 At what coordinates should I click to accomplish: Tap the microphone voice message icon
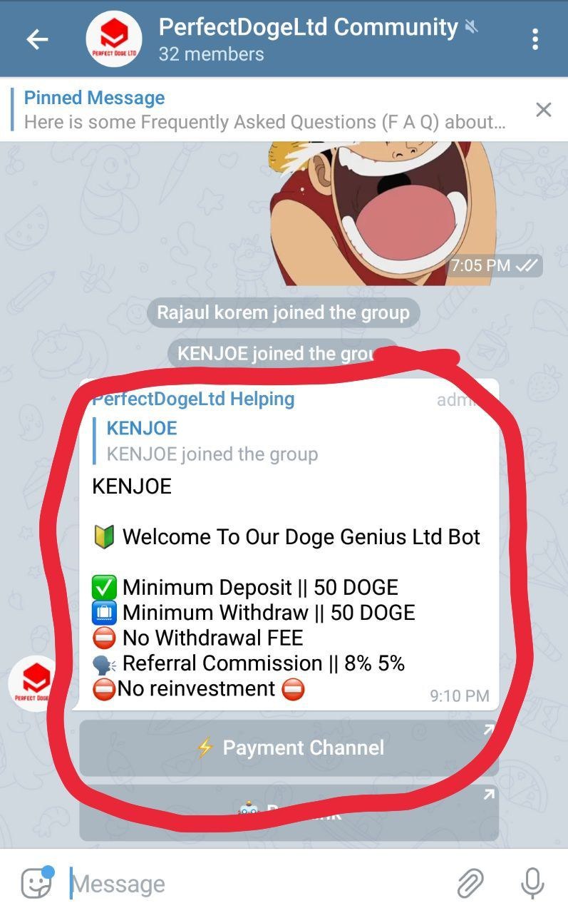pos(532,883)
